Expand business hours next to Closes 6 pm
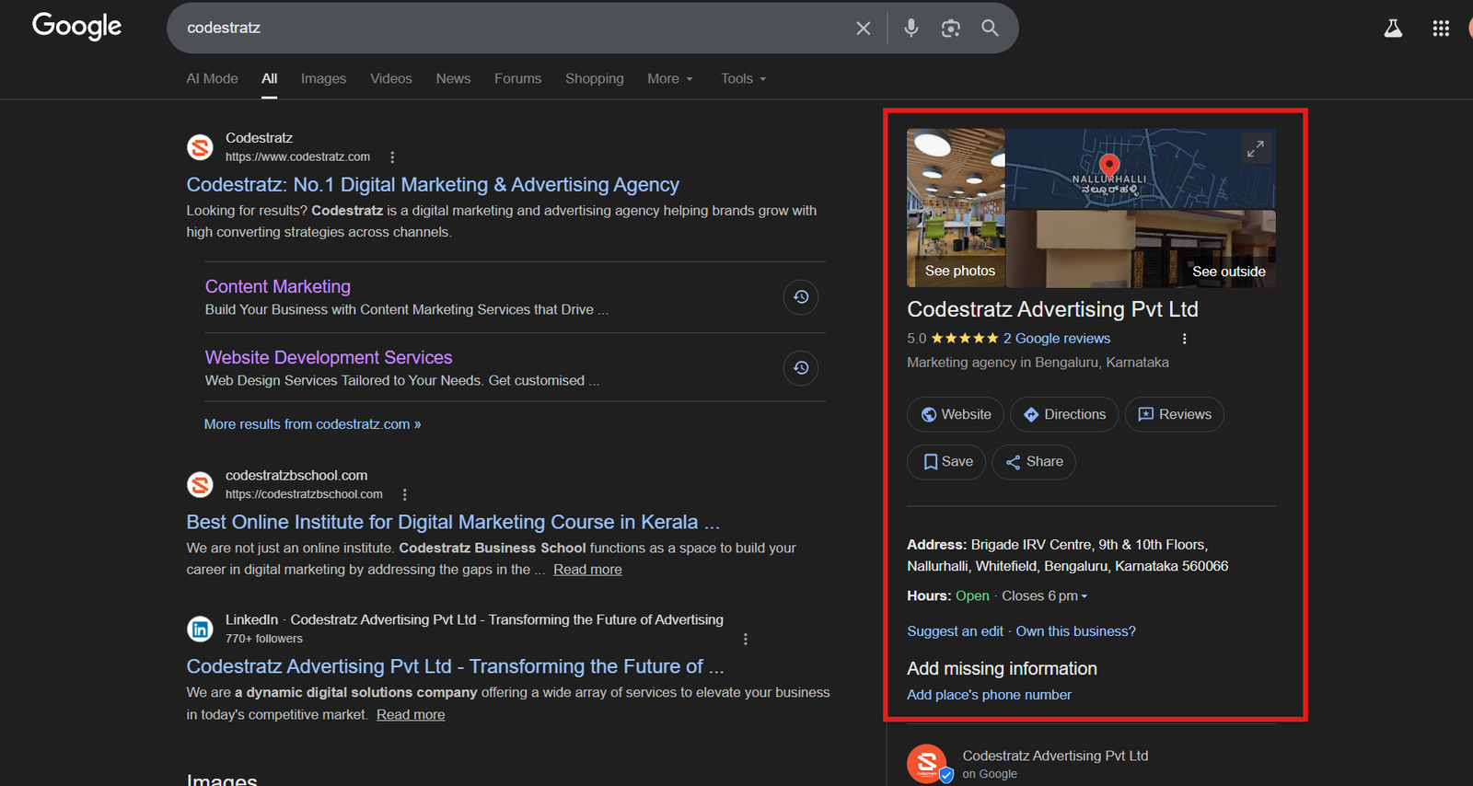This screenshot has height=786, width=1473. 1084,596
